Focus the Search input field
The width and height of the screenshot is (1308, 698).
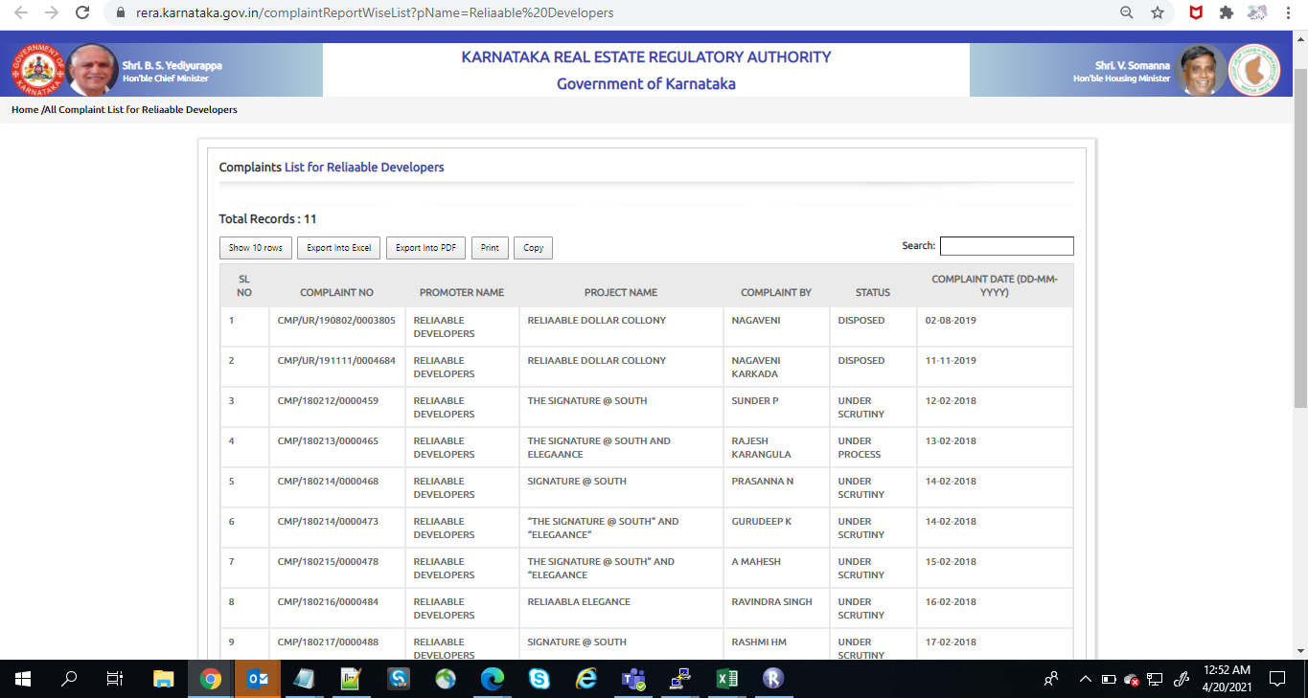[1006, 246]
